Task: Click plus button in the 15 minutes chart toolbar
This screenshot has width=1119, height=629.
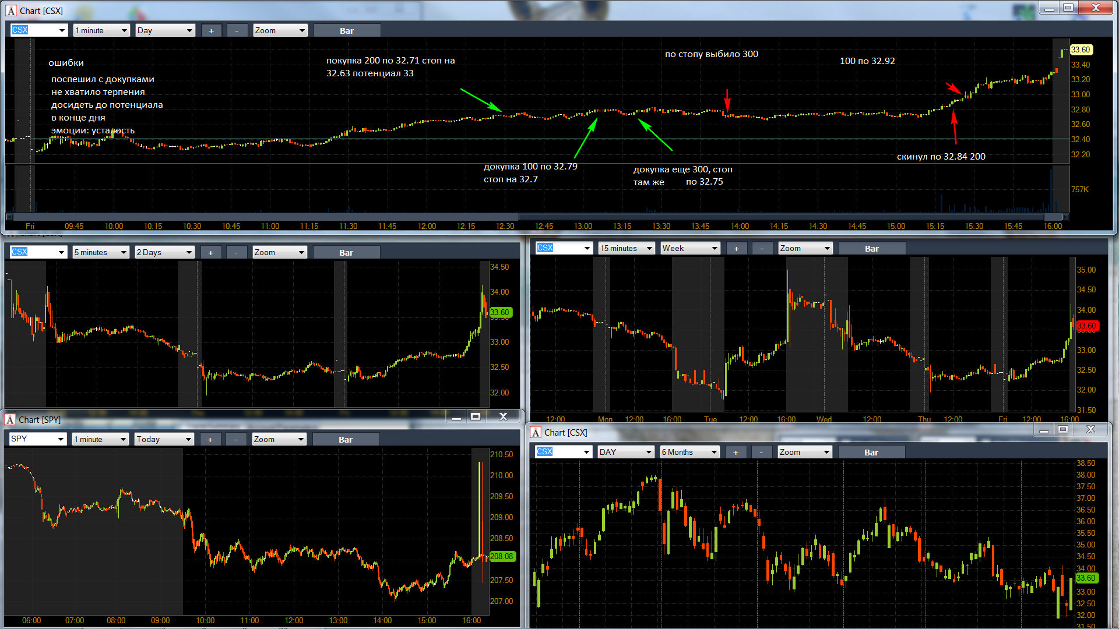Action: tap(736, 249)
